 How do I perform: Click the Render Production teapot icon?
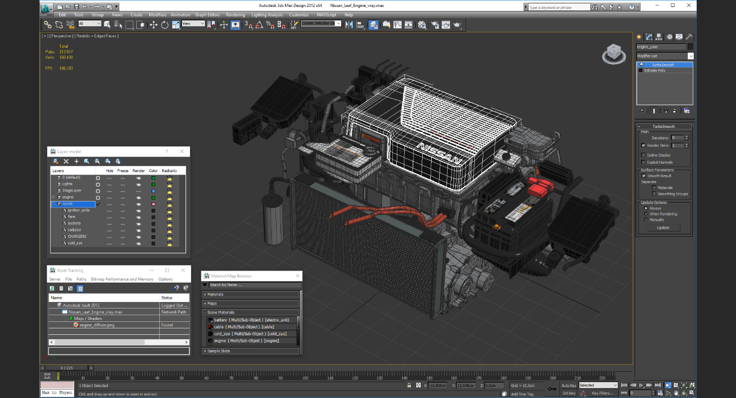457,24
